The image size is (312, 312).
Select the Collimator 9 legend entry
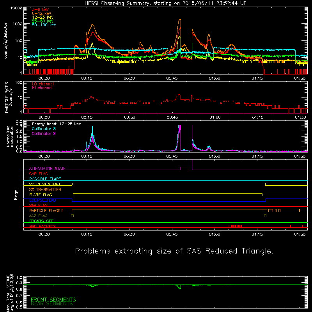tap(44, 133)
